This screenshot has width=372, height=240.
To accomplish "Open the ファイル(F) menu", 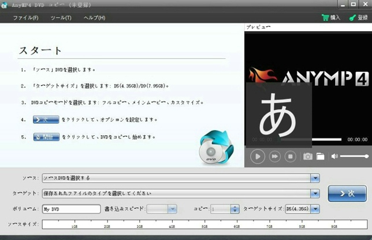I will 25,18.
